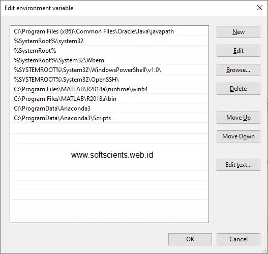
Task: Select the System32\OpenSSH path entry
Action: [x=110, y=80]
